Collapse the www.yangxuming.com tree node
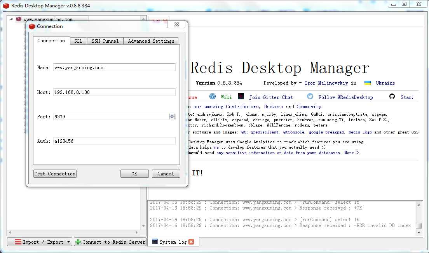This screenshot has width=429, height=253. (11, 19)
